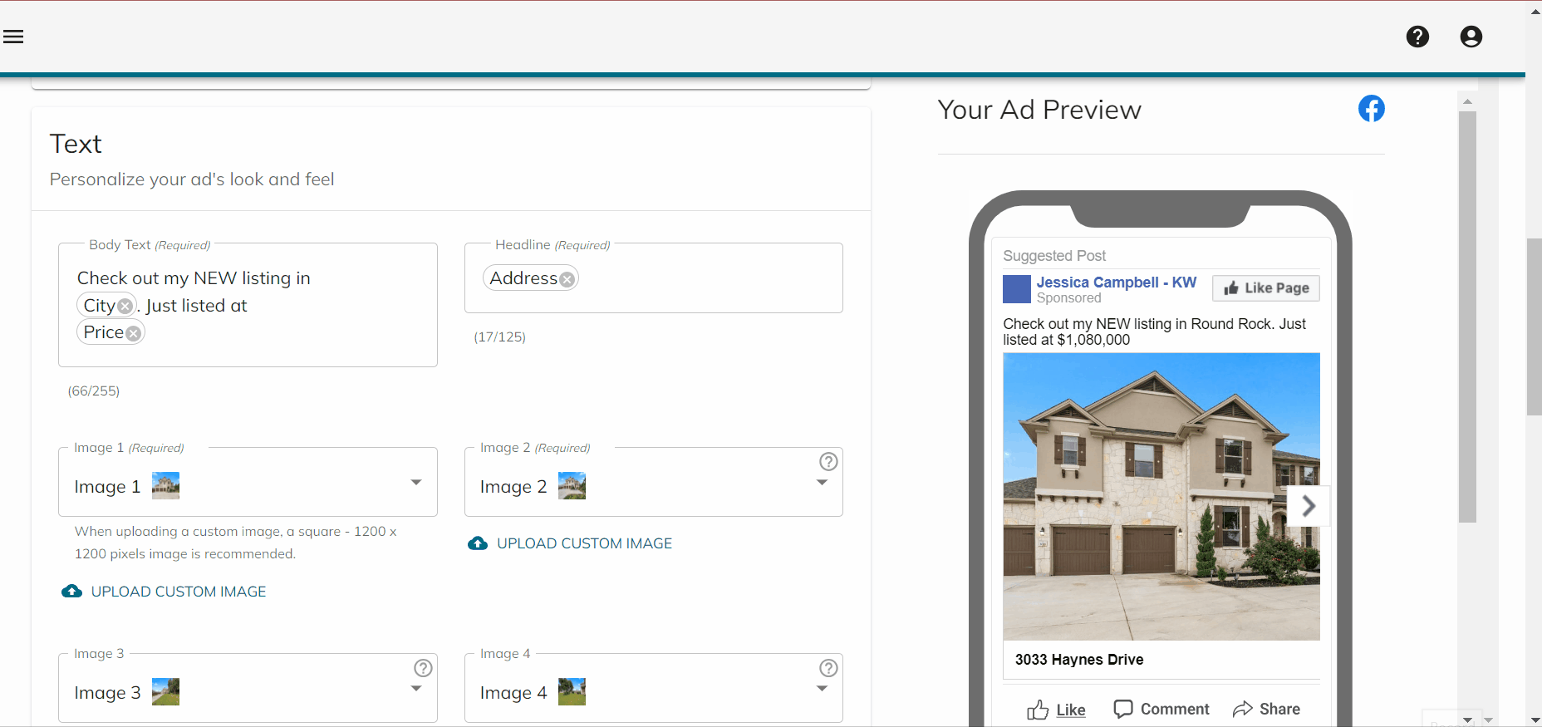Viewport: 1542px width, 727px height.
Task: Click the house photo in ad preview
Action: [1161, 497]
